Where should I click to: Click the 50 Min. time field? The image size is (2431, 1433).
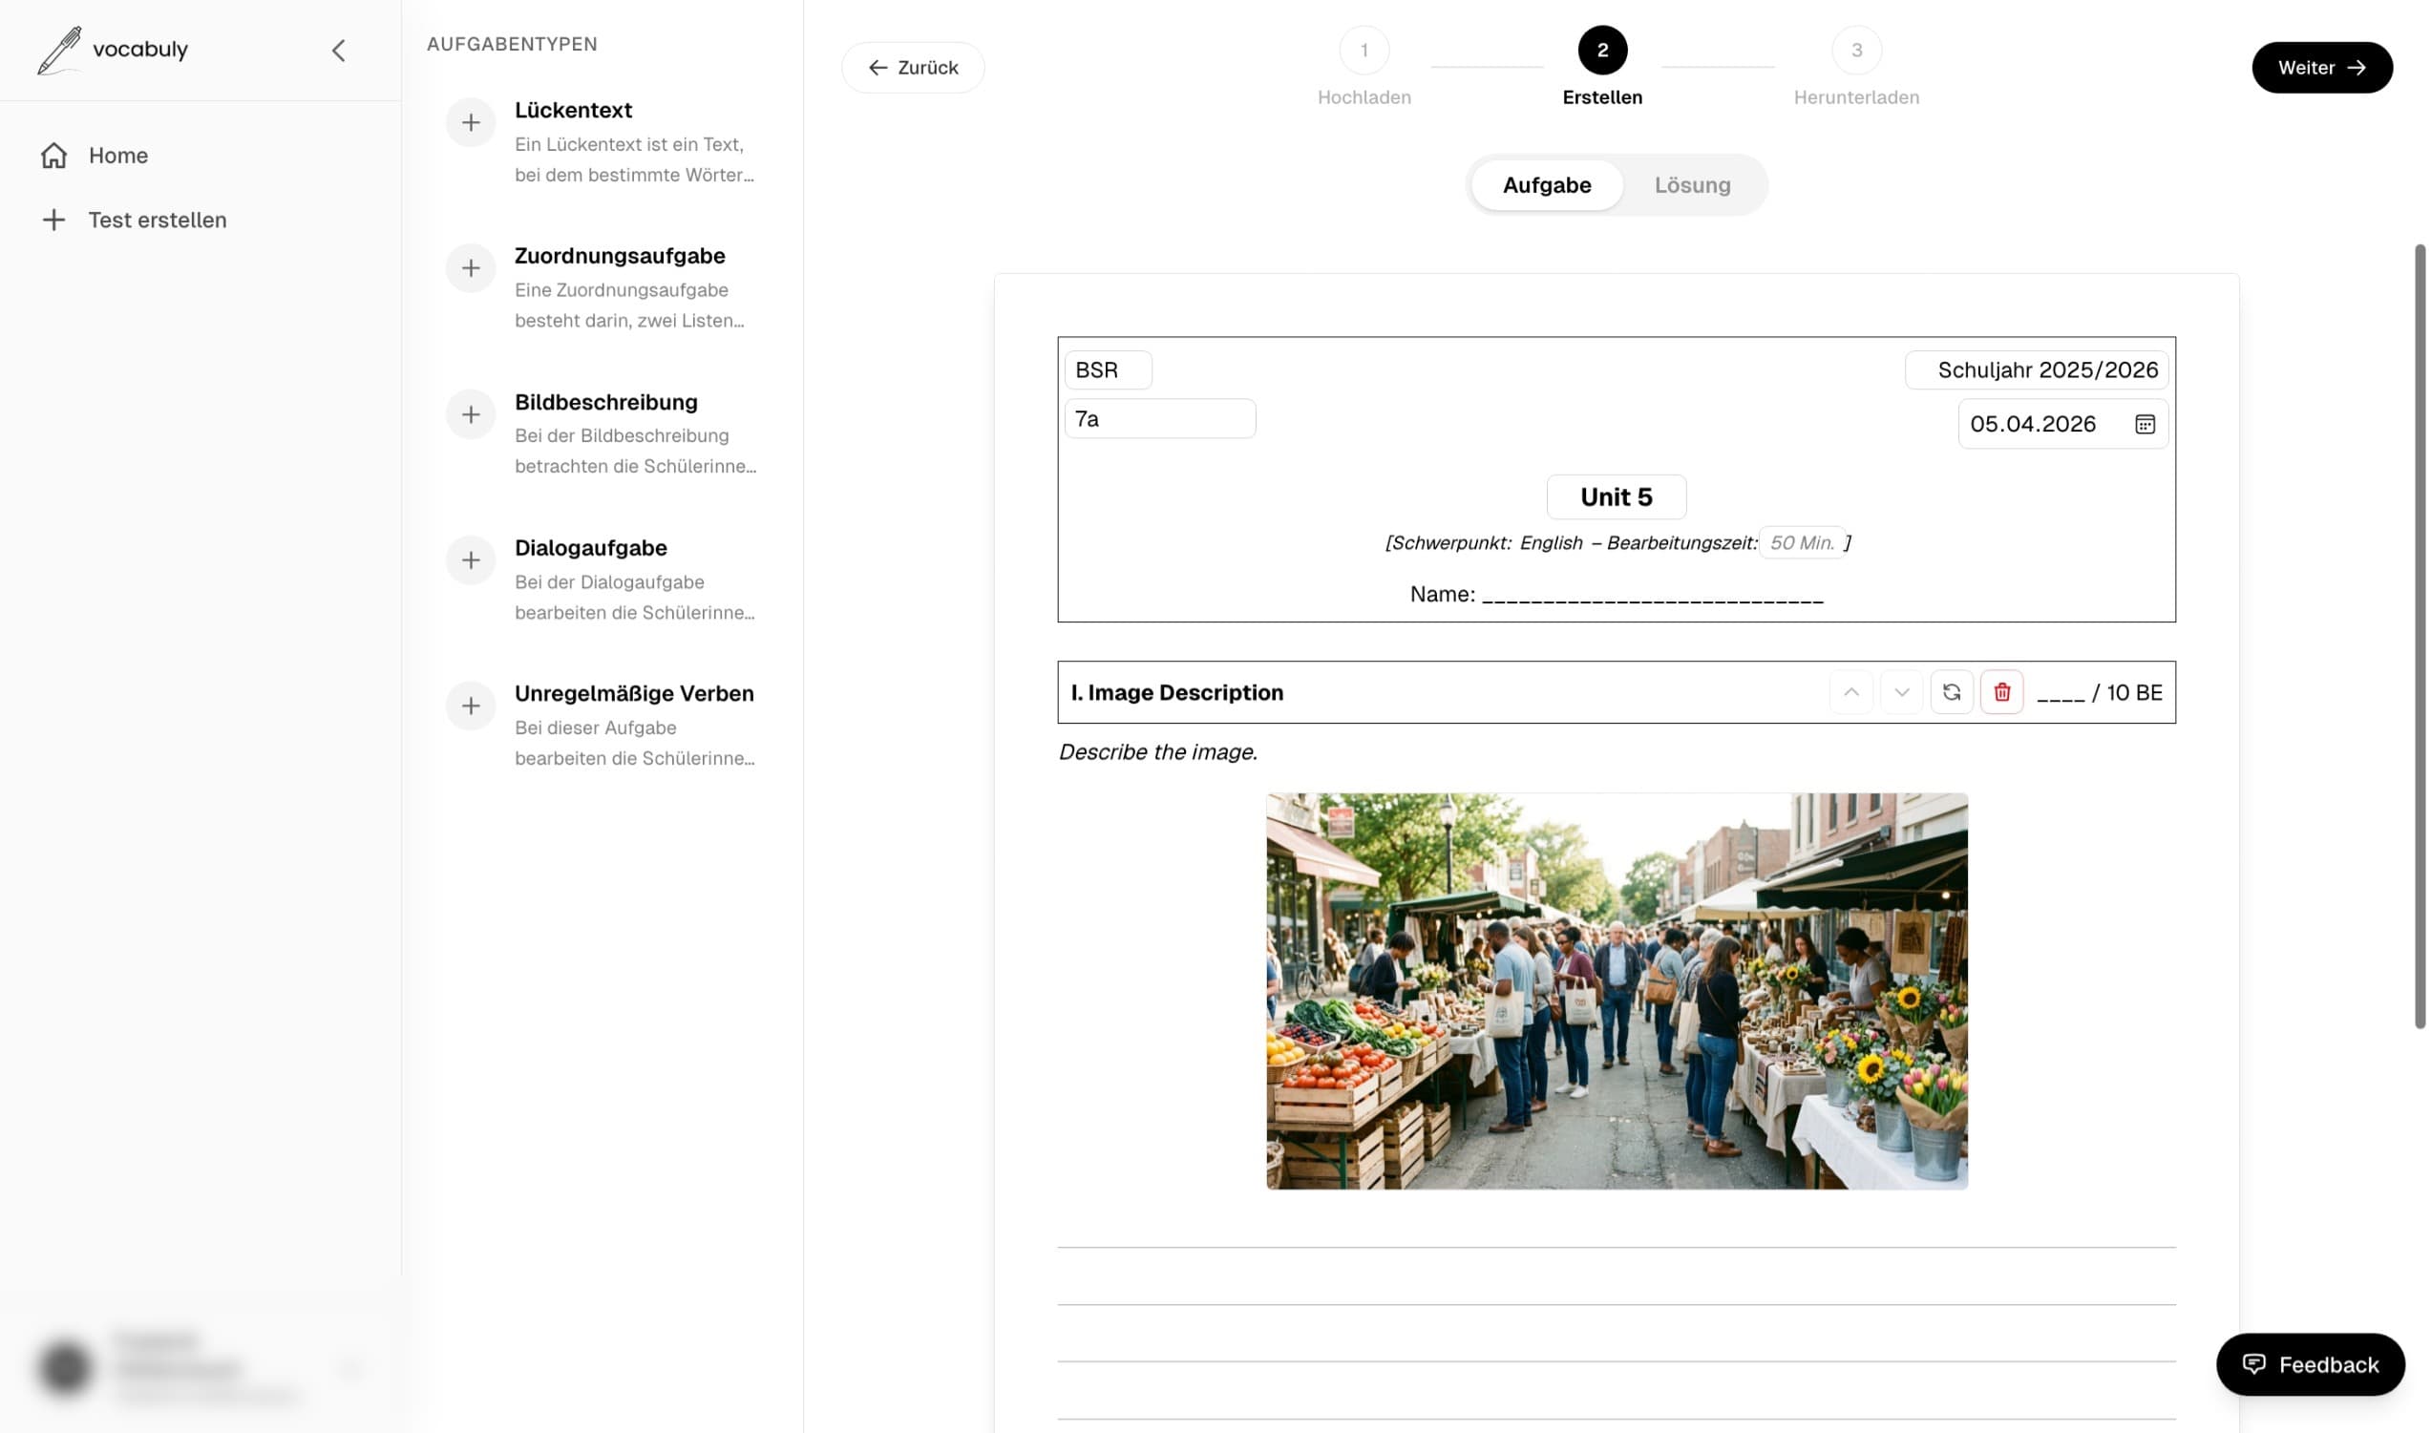tap(1801, 542)
